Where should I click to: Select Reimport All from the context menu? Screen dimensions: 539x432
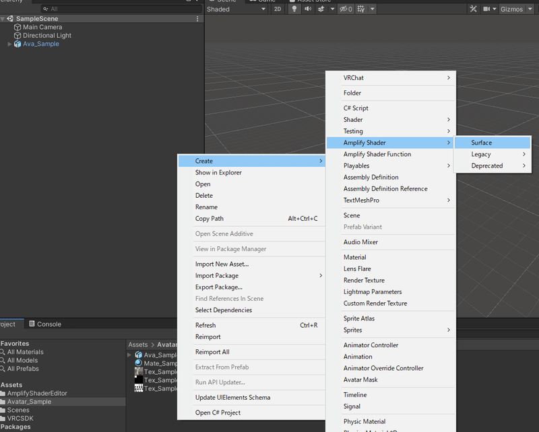214,351
